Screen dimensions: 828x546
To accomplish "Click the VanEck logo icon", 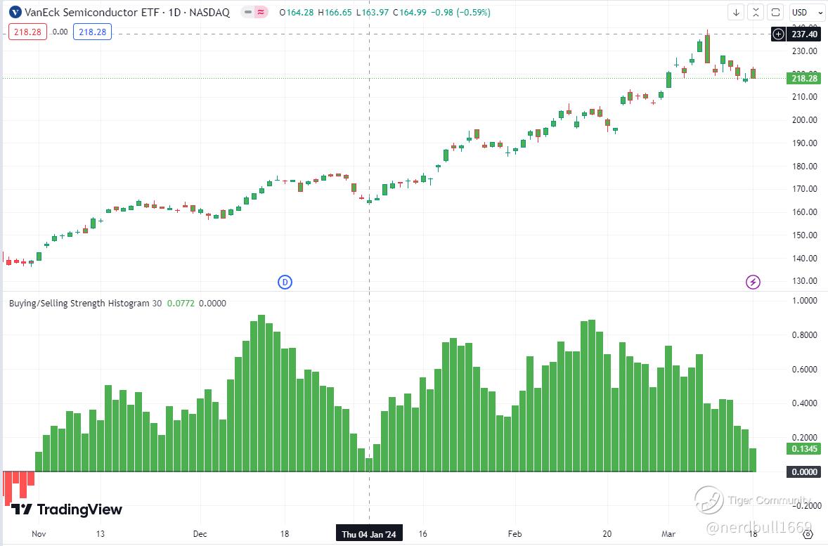I will coord(16,12).
